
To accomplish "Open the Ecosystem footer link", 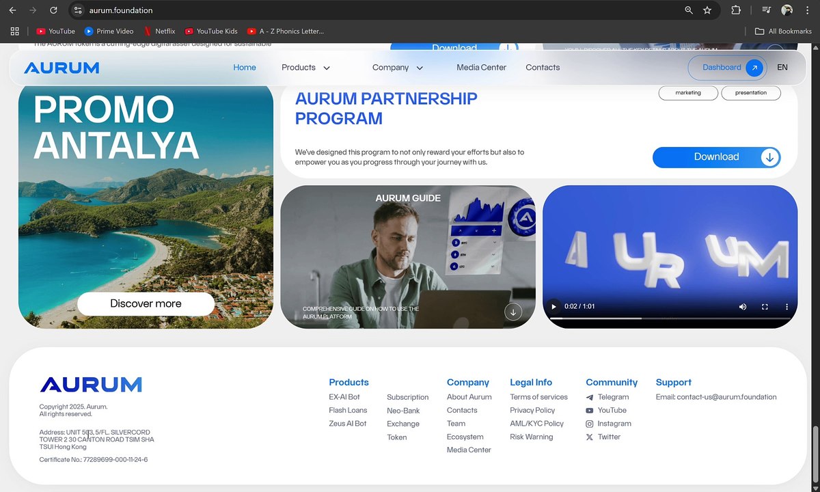I will point(465,437).
